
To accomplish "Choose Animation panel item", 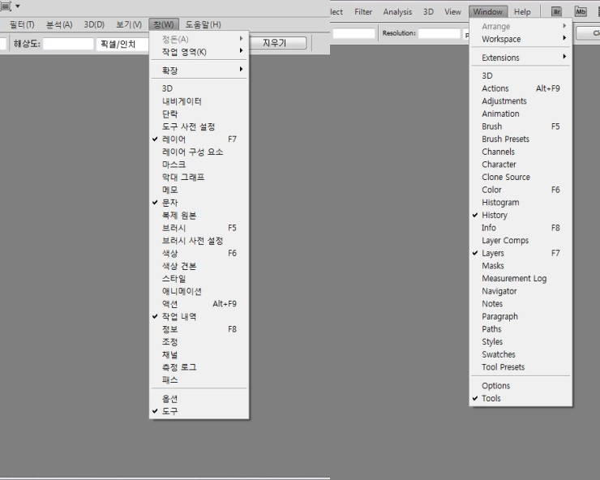I will click(521, 114).
